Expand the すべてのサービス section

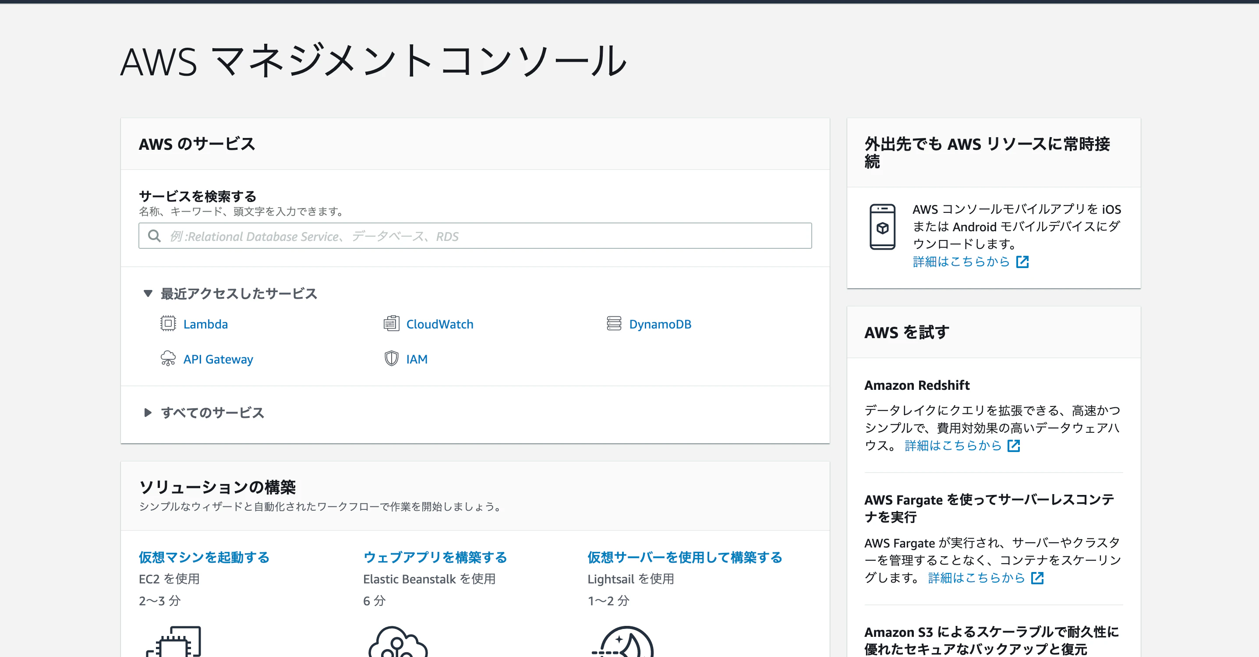148,413
